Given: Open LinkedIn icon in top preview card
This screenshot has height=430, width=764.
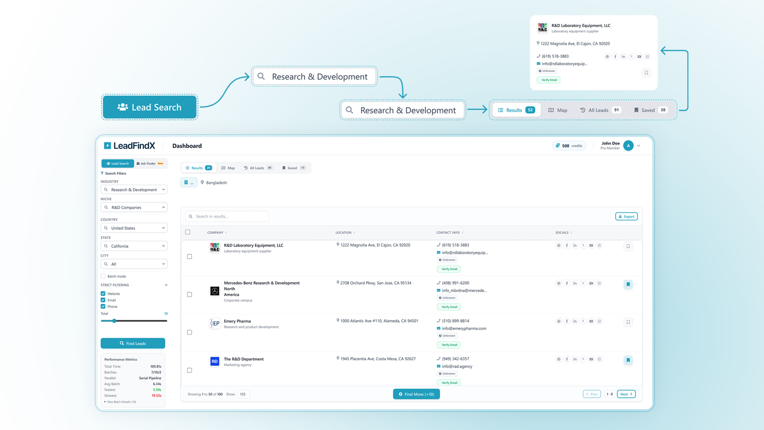Looking at the screenshot, I should [x=623, y=57].
